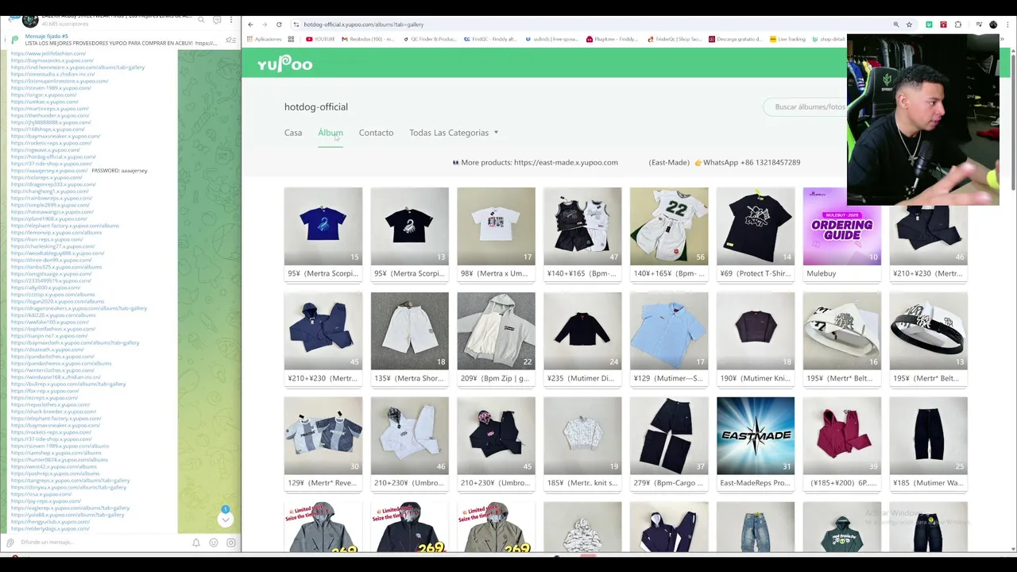
Task: Open the 135¥ Mertra Shorts album
Action: click(x=409, y=338)
